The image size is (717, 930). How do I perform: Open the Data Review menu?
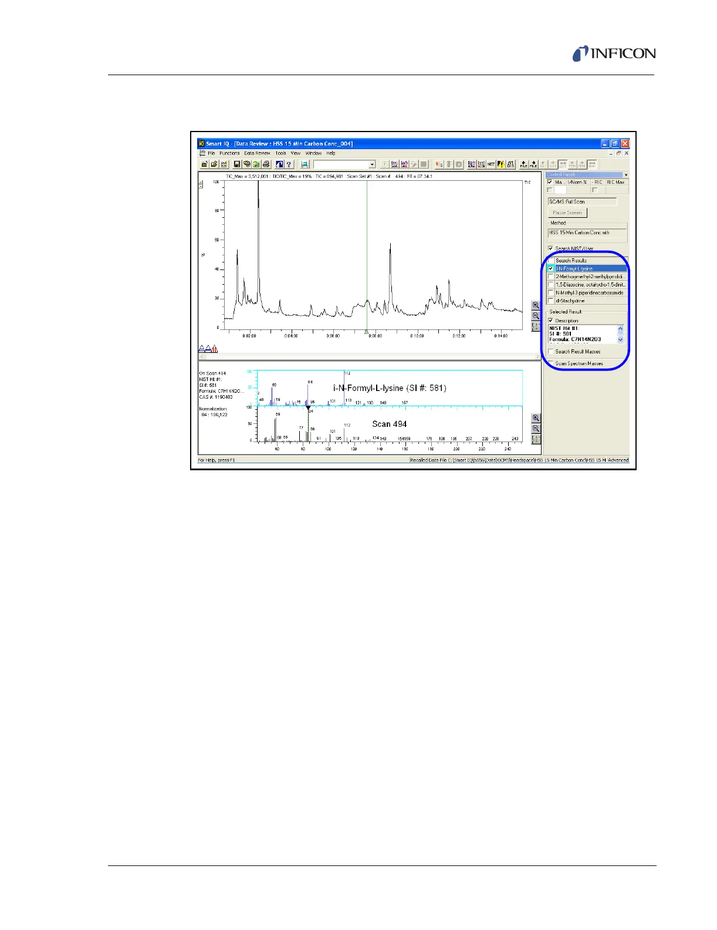[257, 153]
